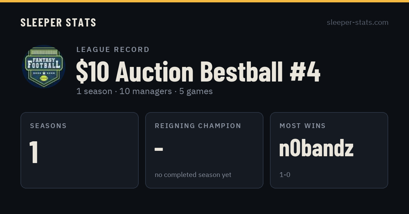
Task: Open the Reigning Champion card
Action: click(x=204, y=150)
